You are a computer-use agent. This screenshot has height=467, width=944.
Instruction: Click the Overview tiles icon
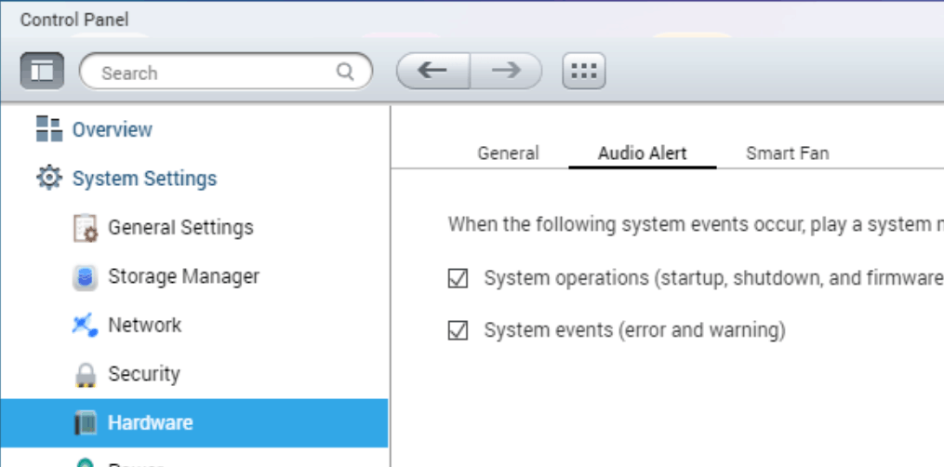point(48,129)
